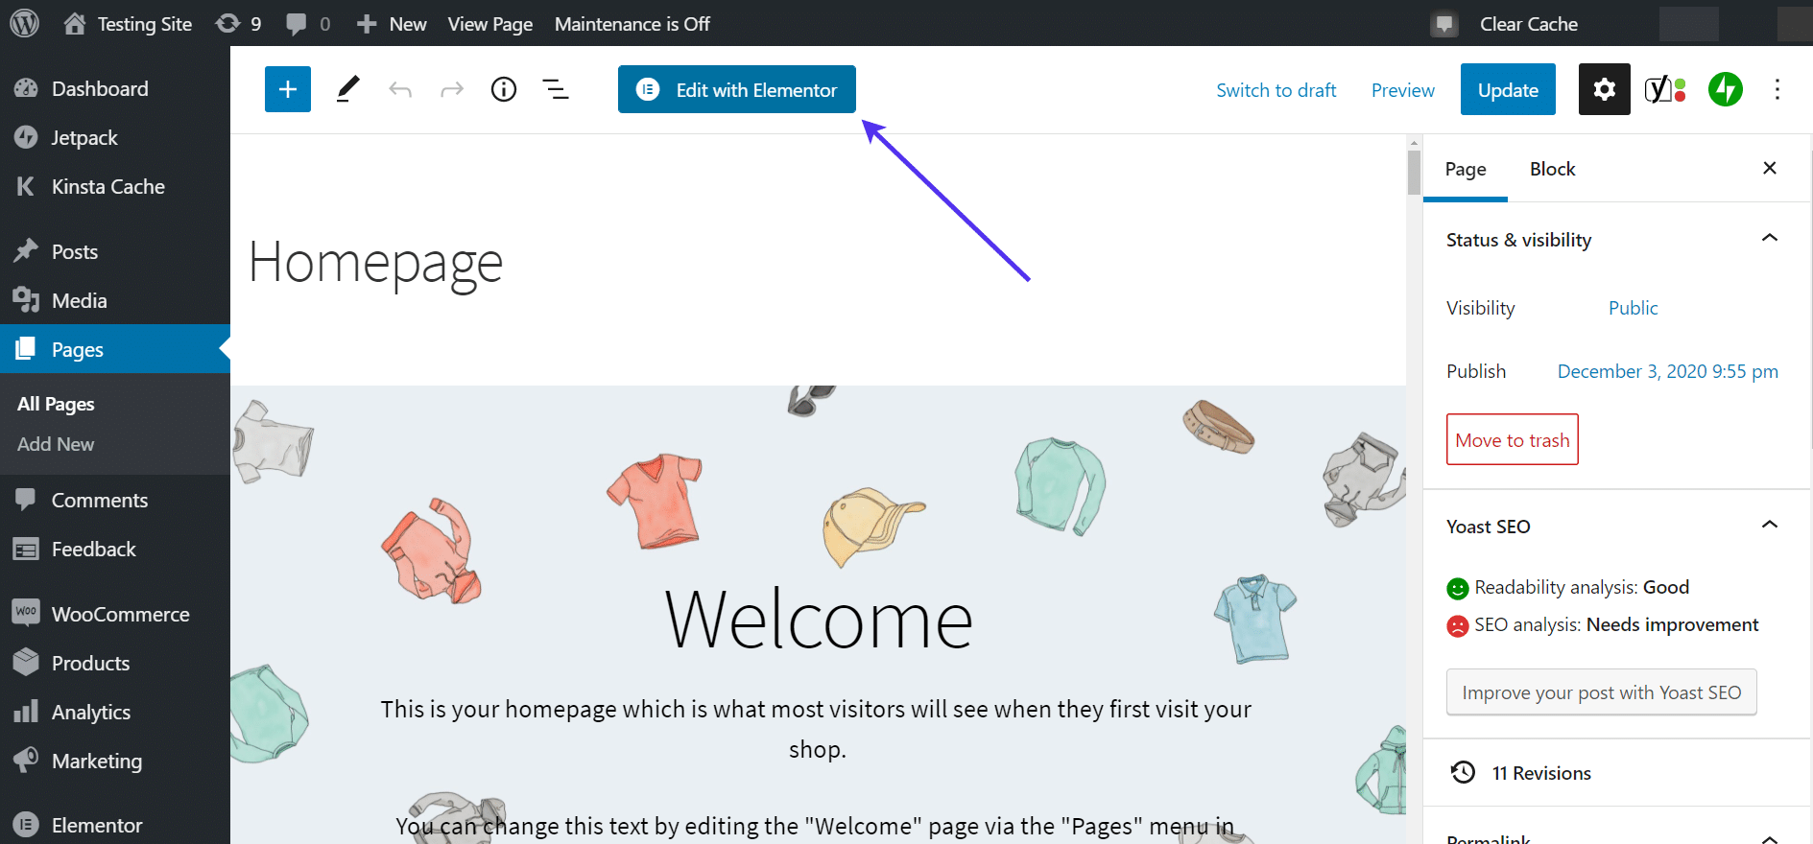Click Improve your post with Yoast SEO

point(1602,692)
